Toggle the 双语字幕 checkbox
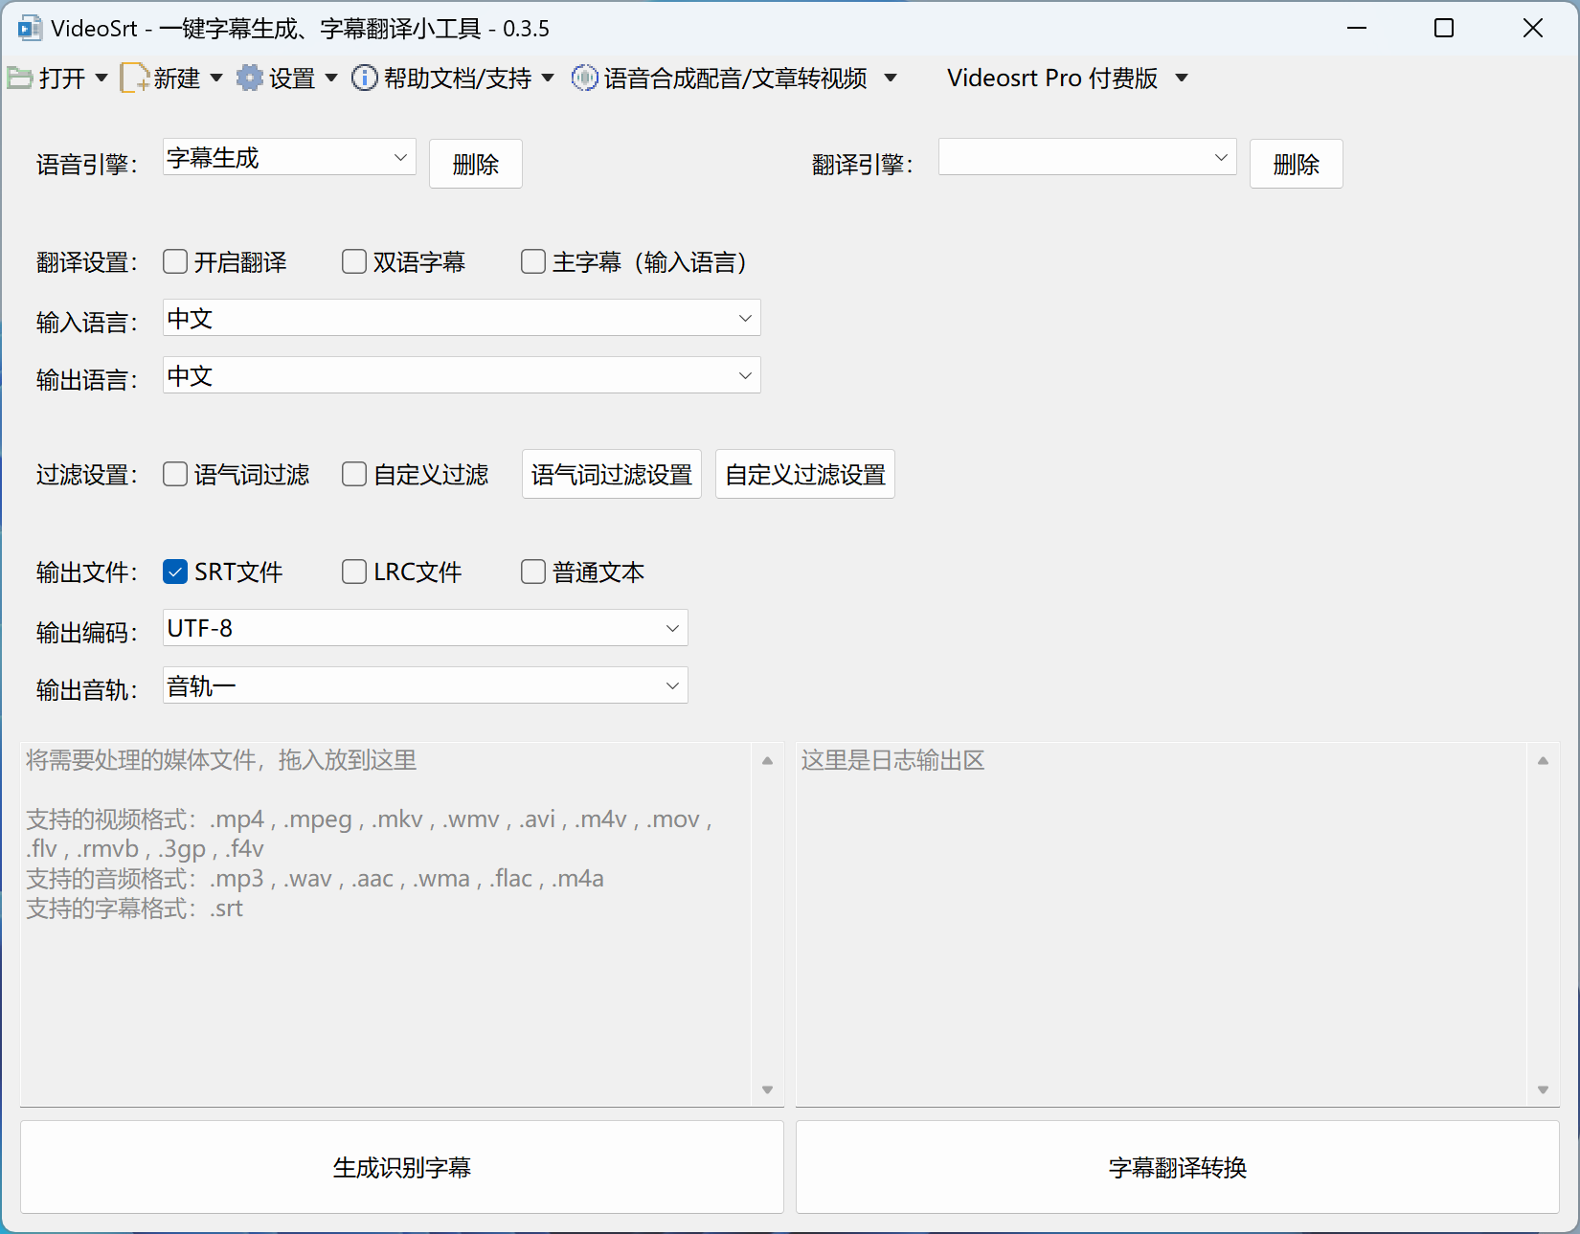 (x=354, y=262)
